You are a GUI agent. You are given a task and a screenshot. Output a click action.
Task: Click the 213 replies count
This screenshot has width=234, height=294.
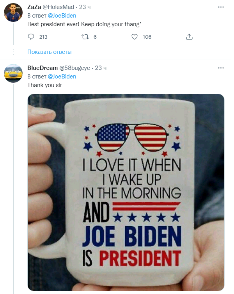pos(43,37)
